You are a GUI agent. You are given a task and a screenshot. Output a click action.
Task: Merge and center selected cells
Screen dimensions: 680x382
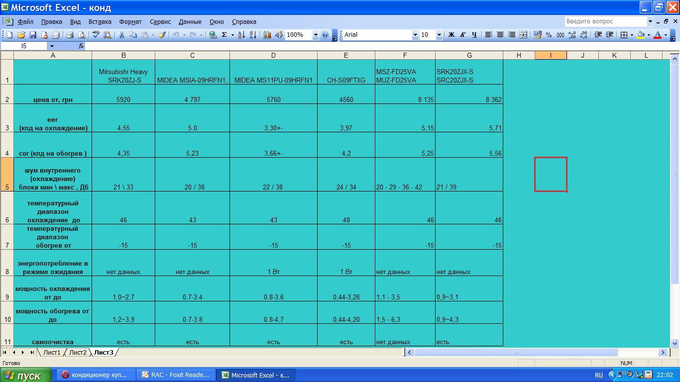click(523, 35)
